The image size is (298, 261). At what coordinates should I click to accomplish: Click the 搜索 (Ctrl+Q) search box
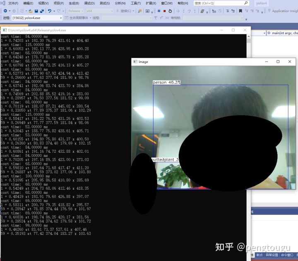point(221,3)
